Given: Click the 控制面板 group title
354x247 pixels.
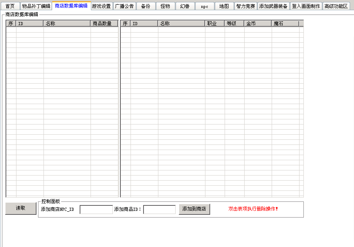Looking at the screenshot, I should pyautogui.click(x=51, y=201).
